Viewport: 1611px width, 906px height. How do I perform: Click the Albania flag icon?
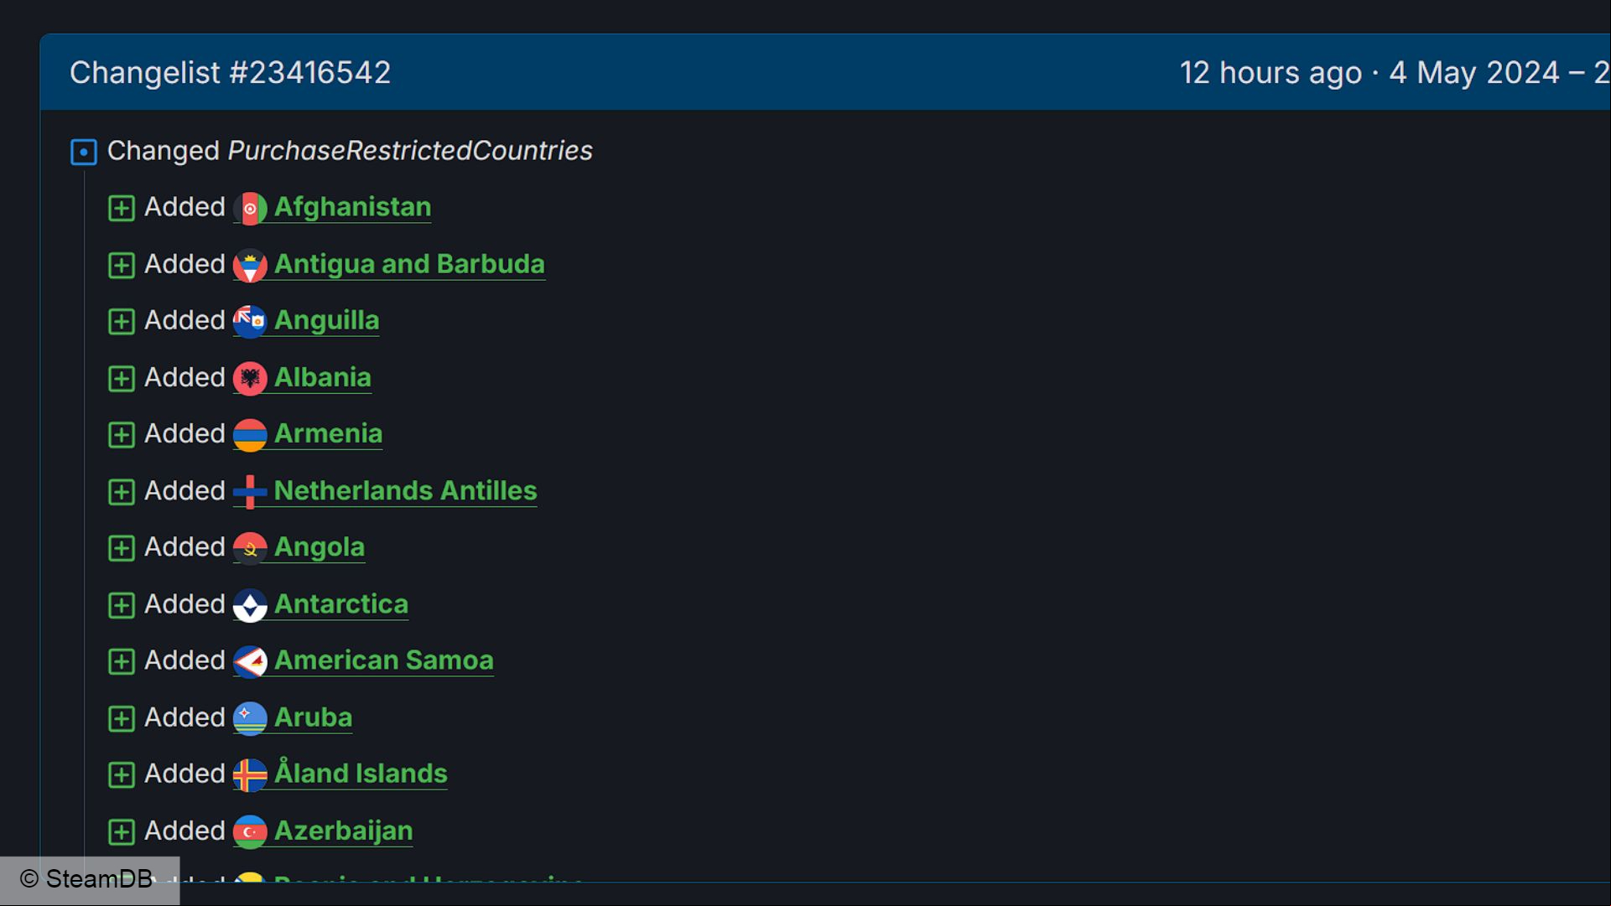[250, 379]
